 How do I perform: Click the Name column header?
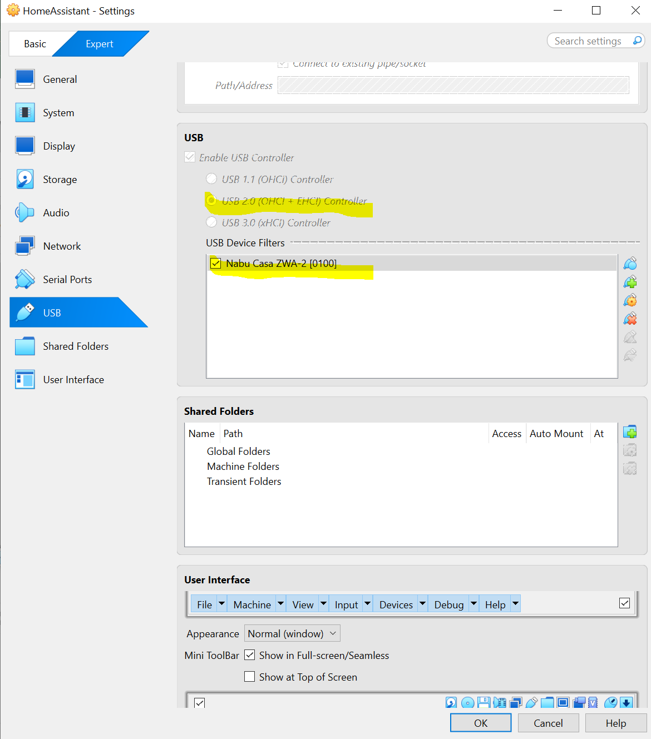coord(201,433)
